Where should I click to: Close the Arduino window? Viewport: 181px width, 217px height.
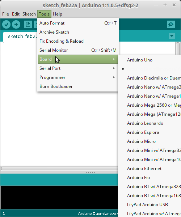[174, 5]
